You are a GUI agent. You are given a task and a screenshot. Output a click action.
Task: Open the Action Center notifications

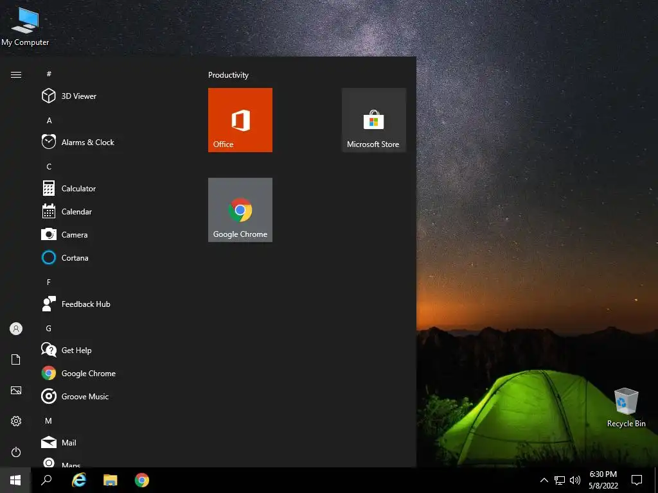click(637, 480)
